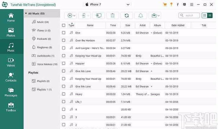This screenshot has height=129, width=218.
Task: Select Voice Memos (19) category
Action: tap(45, 64)
